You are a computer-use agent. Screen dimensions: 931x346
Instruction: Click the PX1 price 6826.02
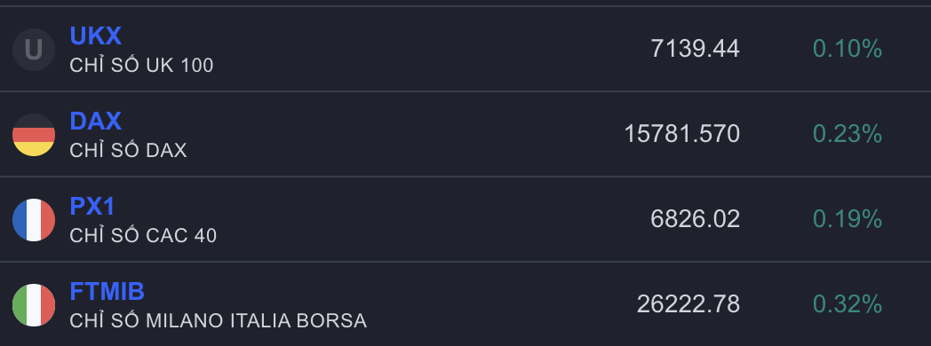(696, 219)
